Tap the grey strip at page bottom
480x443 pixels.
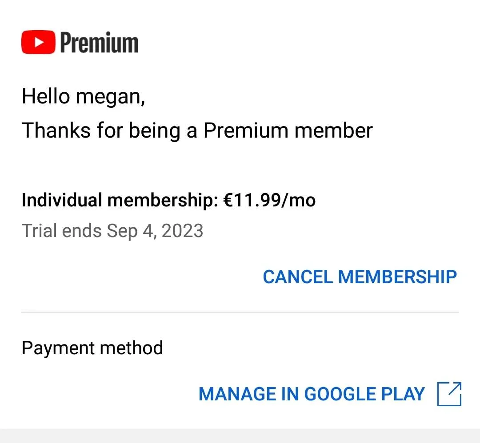[240, 435]
